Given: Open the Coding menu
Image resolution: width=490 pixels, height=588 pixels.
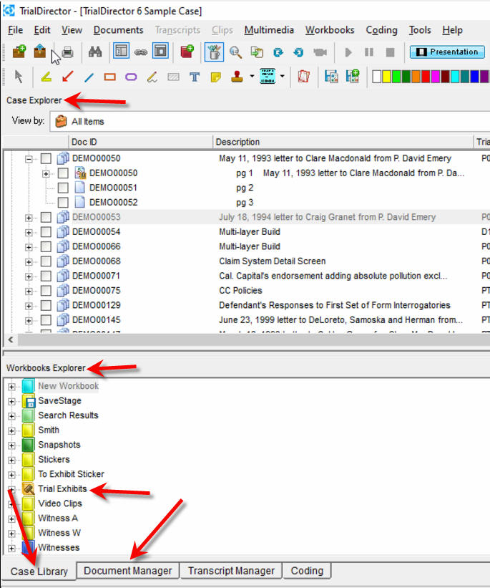Looking at the screenshot, I should coord(381,30).
